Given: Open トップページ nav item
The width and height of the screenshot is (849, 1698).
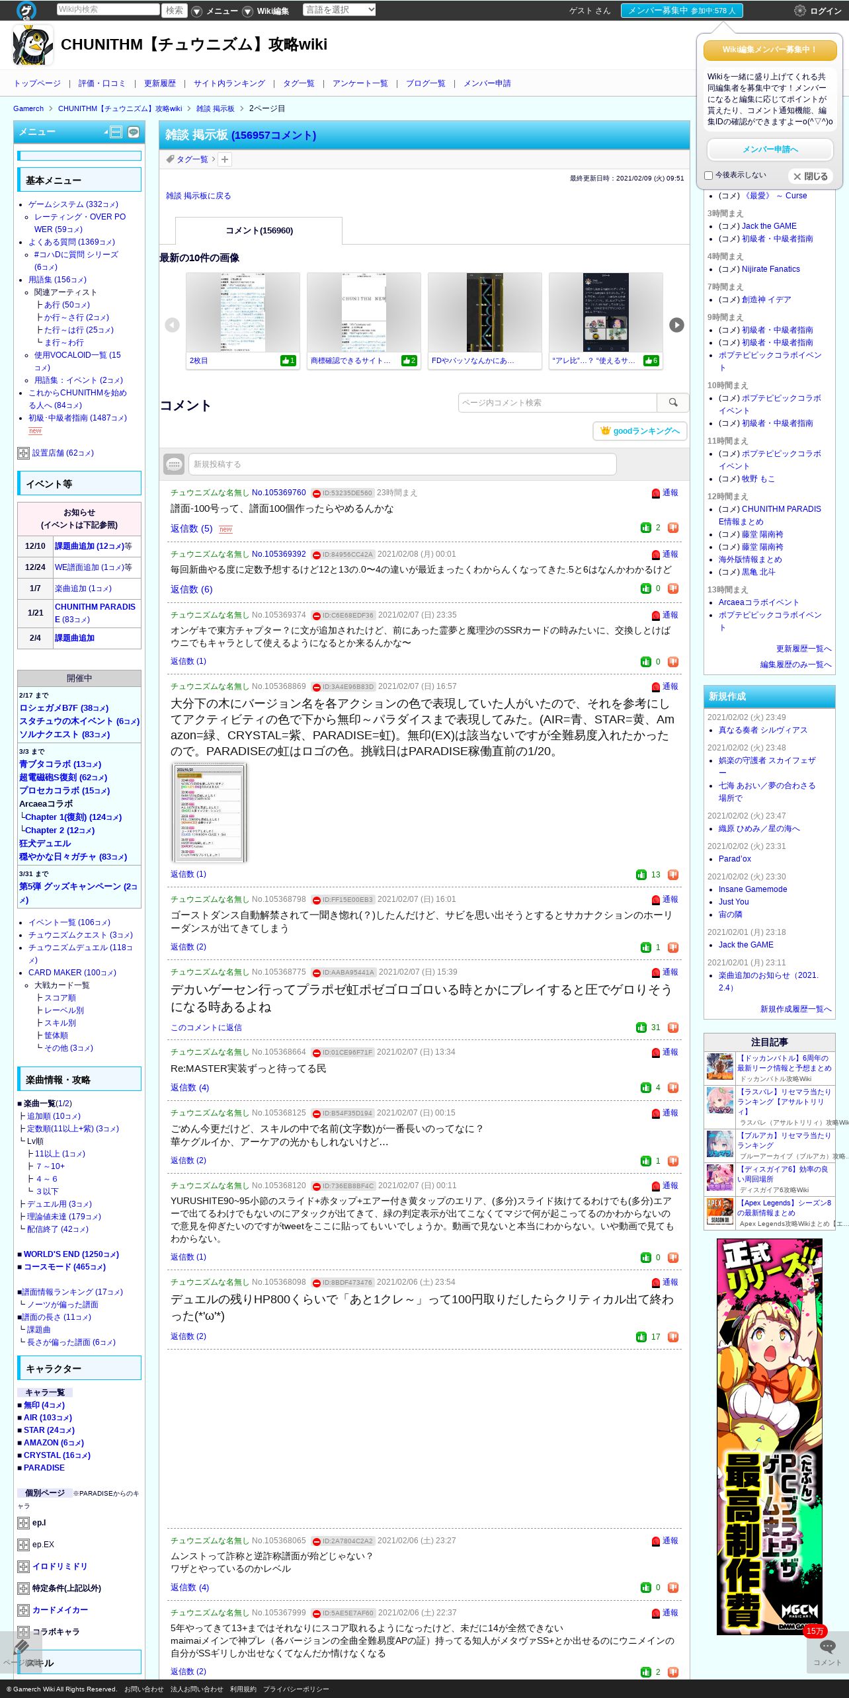Looking at the screenshot, I should point(37,83).
